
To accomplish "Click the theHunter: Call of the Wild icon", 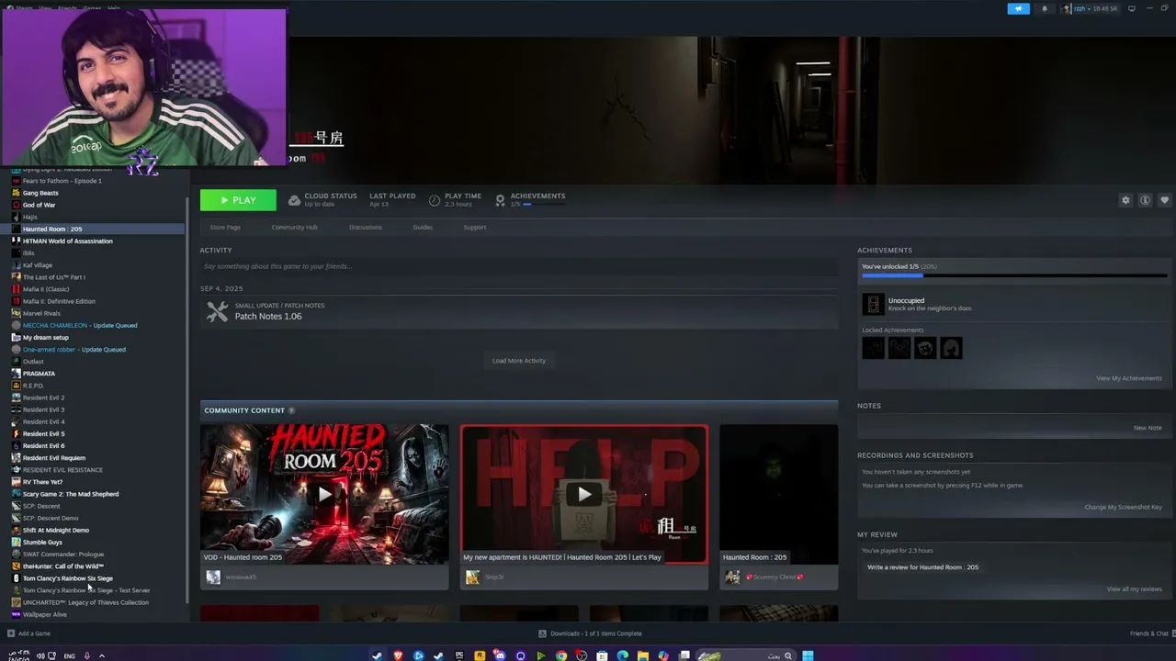I will (16, 566).
